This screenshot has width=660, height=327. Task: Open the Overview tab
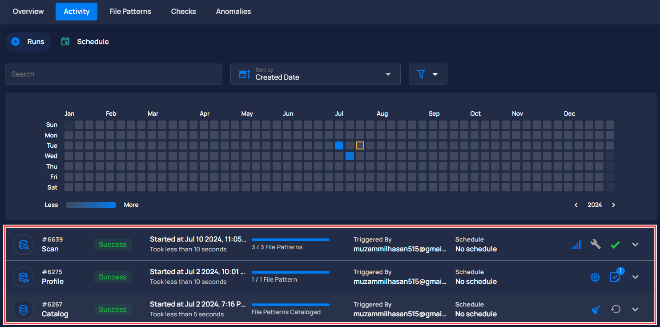point(28,12)
